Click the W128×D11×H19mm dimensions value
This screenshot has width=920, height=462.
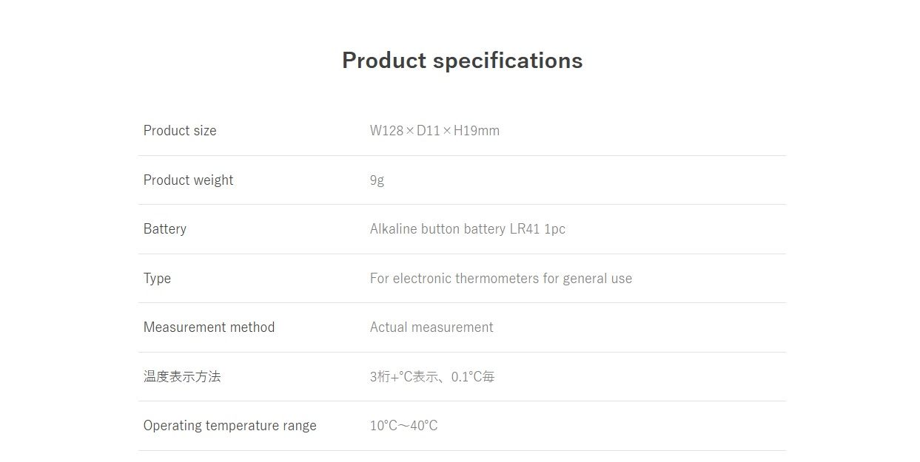(x=434, y=131)
